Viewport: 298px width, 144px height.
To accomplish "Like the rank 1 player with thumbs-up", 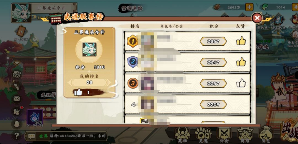I will pos(241,41).
